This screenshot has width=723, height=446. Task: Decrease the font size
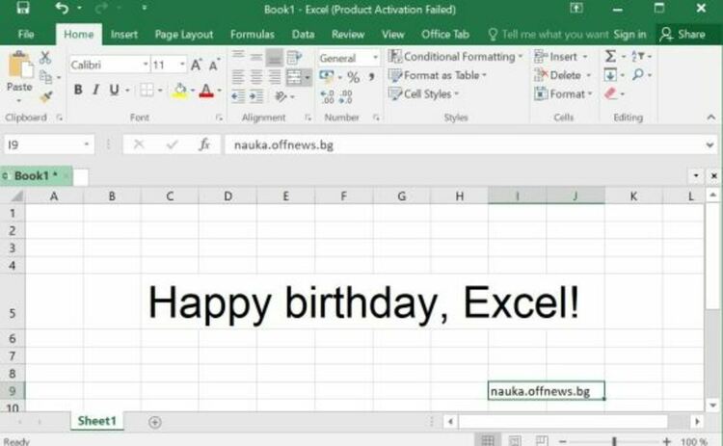[x=213, y=65]
